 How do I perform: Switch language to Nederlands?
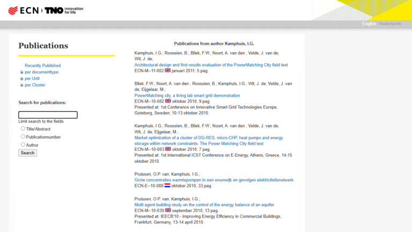click(390, 24)
